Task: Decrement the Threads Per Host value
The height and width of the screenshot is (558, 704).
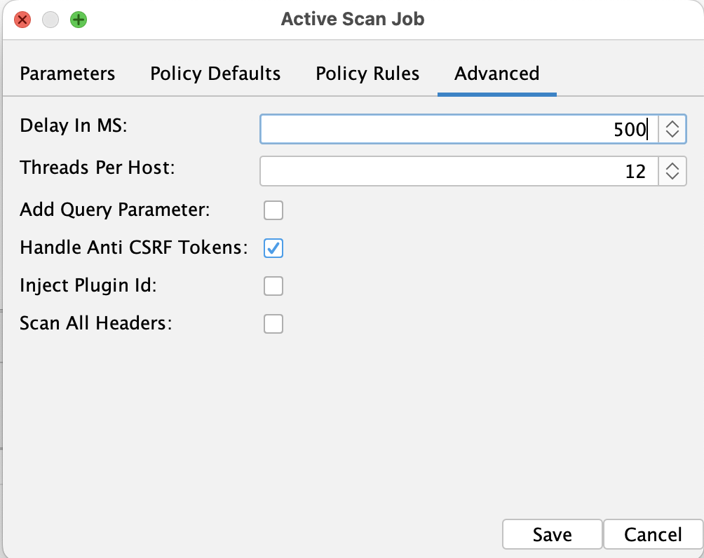Action: click(672, 176)
